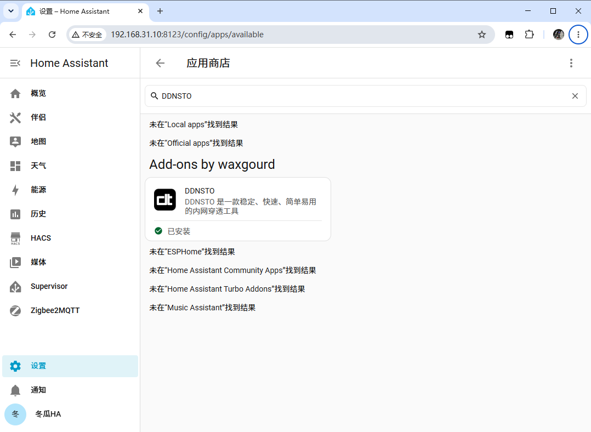
Task: Click 未在"Official apps"找到结果 text
Action: click(x=196, y=143)
